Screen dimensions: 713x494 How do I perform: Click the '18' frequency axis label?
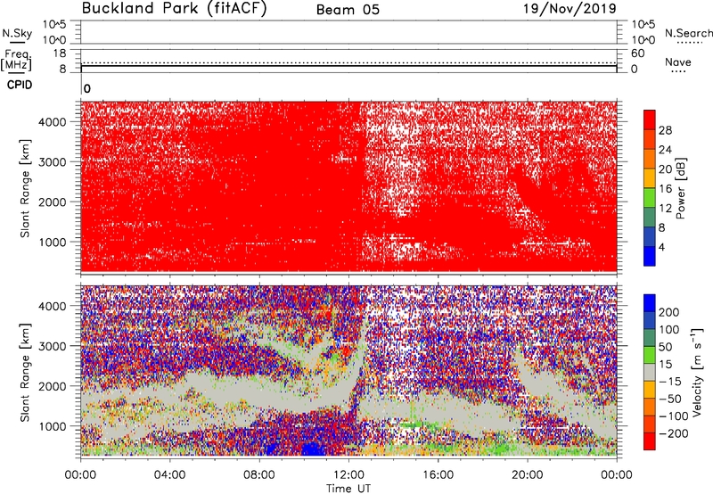(x=60, y=54)
